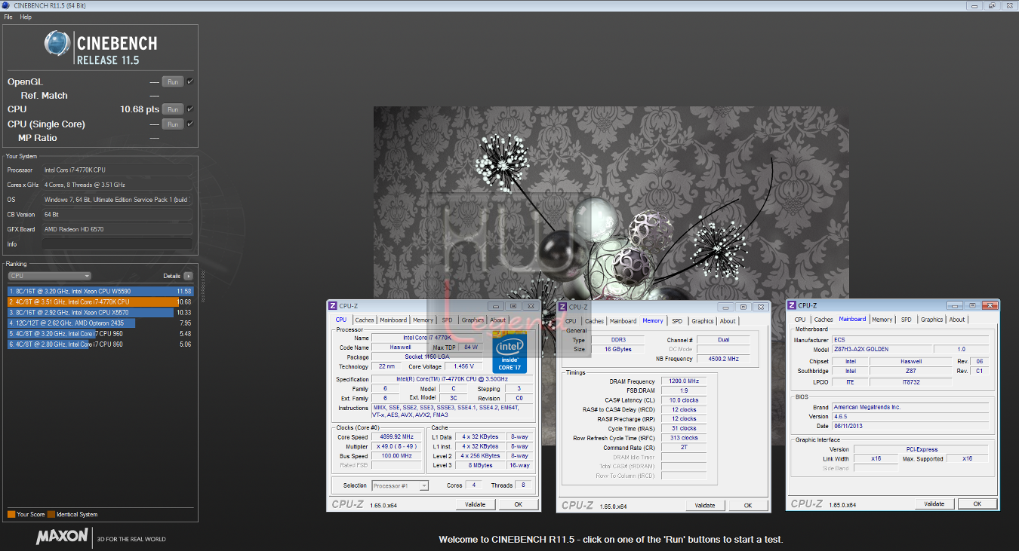
Task: Open SPD tab in first CPU-Z window
Action: tap(448, 320)
